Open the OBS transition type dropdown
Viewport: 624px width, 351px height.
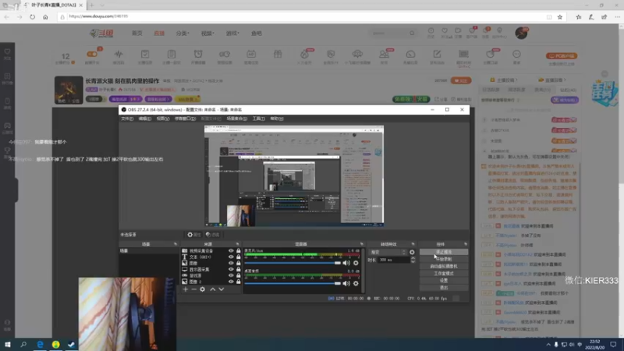[388, 252]
